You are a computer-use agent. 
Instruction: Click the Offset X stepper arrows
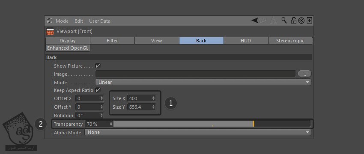click(x=101, y=98)
